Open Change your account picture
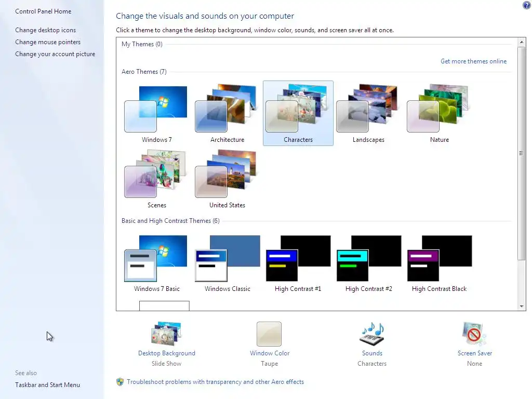This screenshot has width=532, height=399. (55, 54)
